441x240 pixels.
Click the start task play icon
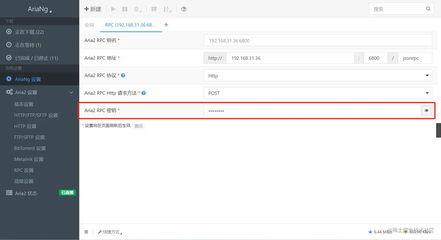113,9
